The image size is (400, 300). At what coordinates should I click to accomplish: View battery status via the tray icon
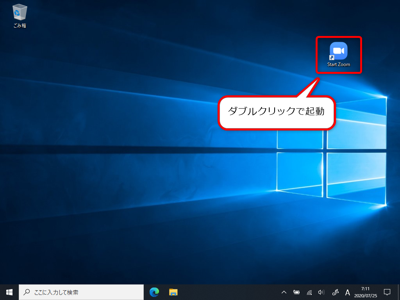(298, 292)
